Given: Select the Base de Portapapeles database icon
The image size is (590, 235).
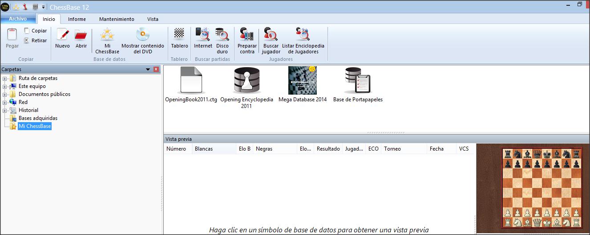Looking at the screenshot, I should click(x=358, y=80).
